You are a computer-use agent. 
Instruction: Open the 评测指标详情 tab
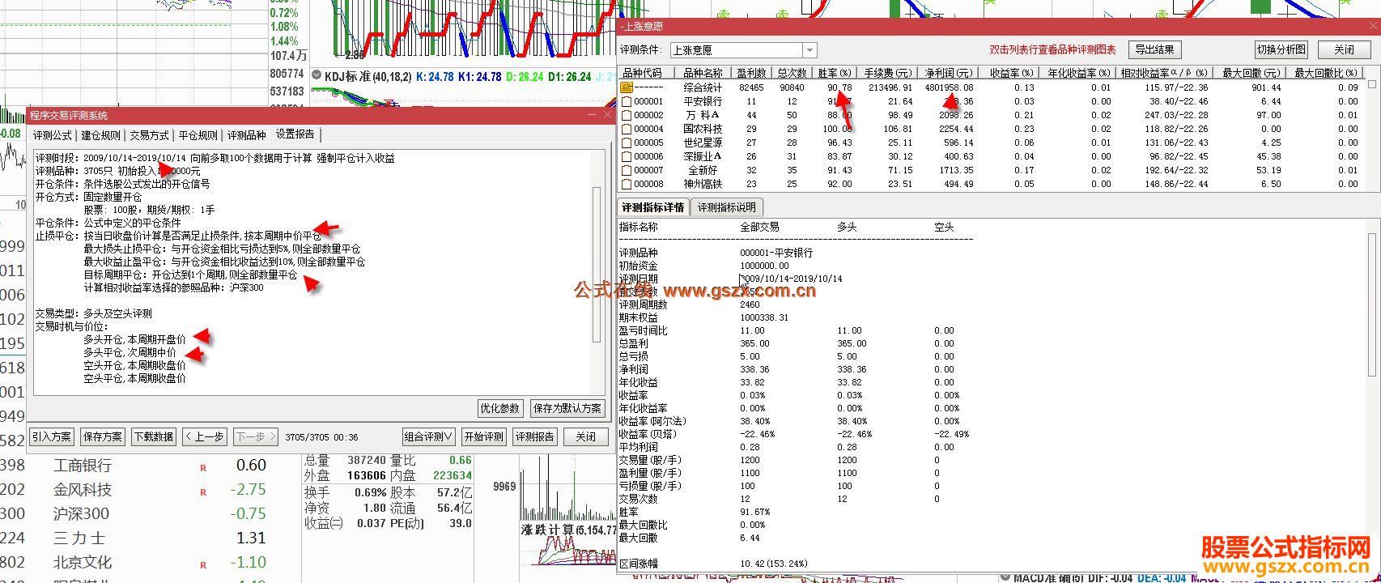click(x=653, y=207)
